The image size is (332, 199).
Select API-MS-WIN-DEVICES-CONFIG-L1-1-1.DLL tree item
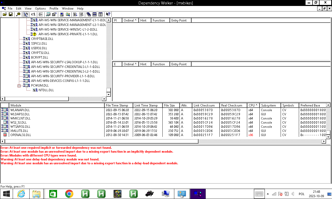[x=60, y=81]
